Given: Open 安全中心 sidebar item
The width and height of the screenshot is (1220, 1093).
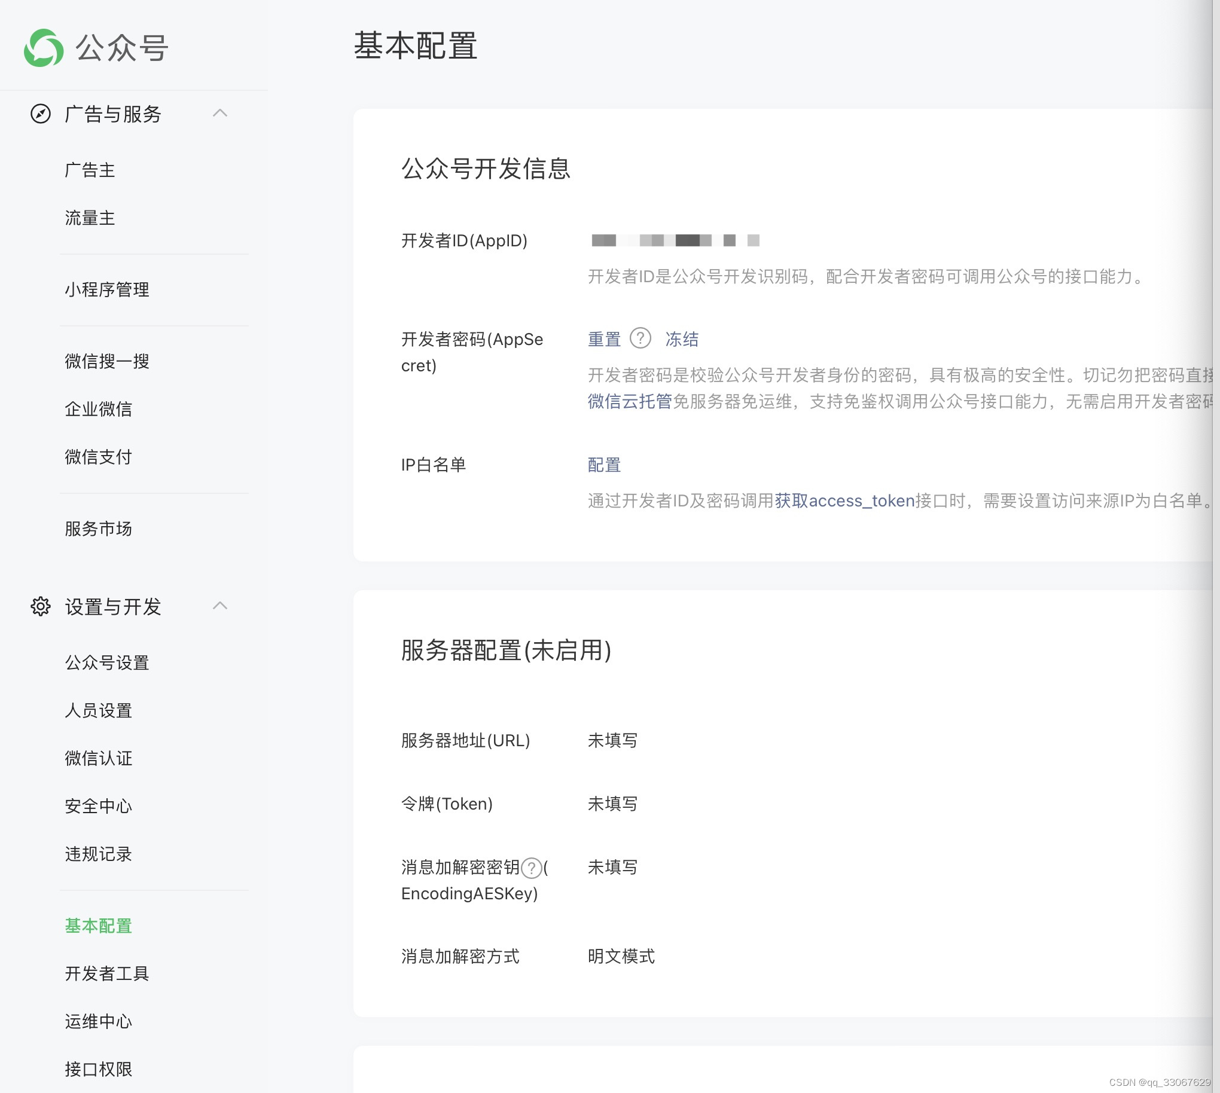Looking at the screenshot, I should [x=99, y=806].
